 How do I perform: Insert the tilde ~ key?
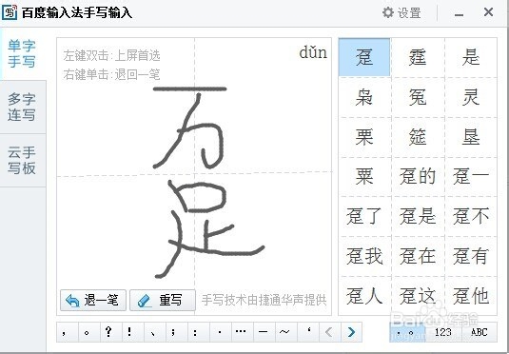286,332
